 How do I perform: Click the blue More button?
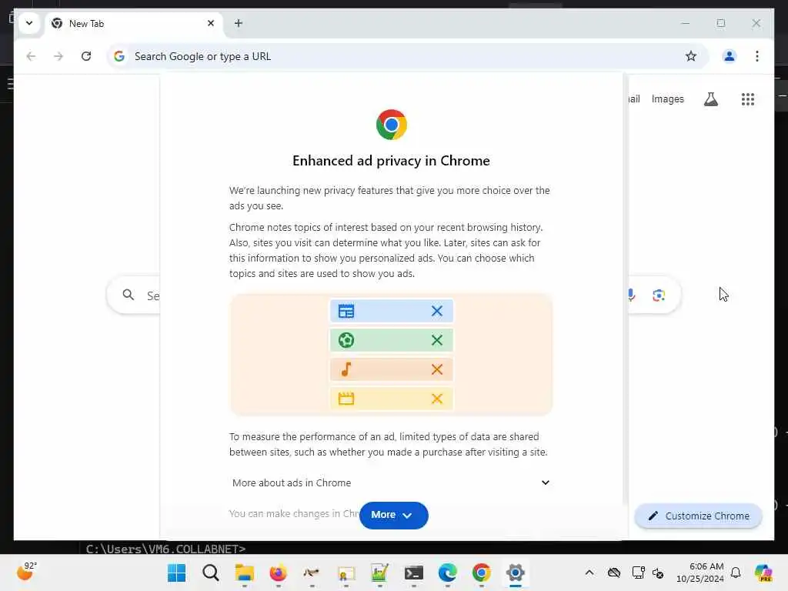click(x=394, y=515)
